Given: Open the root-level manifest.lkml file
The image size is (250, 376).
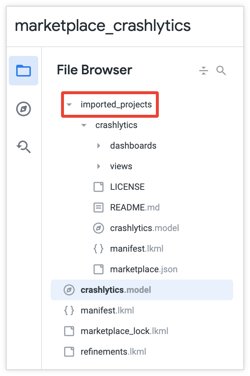Looking at the screenshot, I should point(107,311).
